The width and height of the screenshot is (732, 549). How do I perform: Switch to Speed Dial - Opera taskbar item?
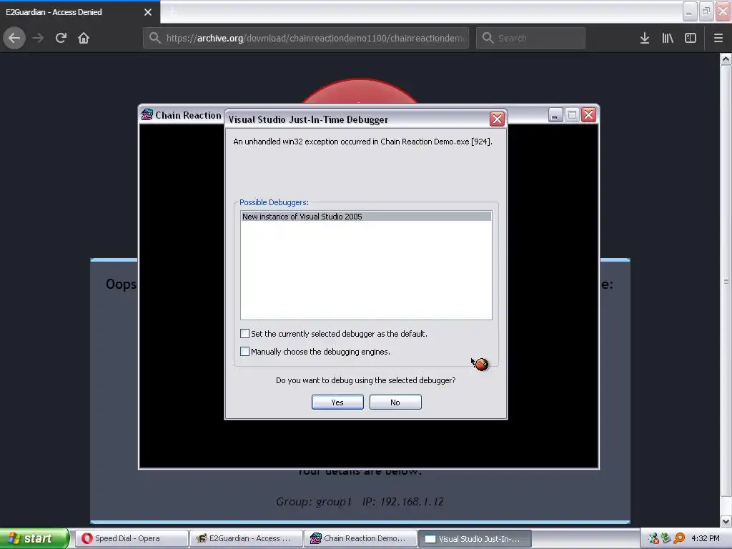(x=132, y=538)
